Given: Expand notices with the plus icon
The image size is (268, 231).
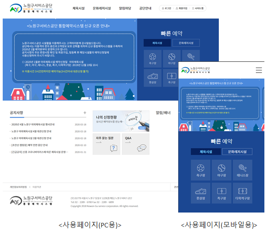Looking at the screenshot, I should (x=85, y=113).
